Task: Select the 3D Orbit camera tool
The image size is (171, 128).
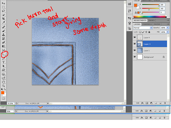Action: coord(3,78)
